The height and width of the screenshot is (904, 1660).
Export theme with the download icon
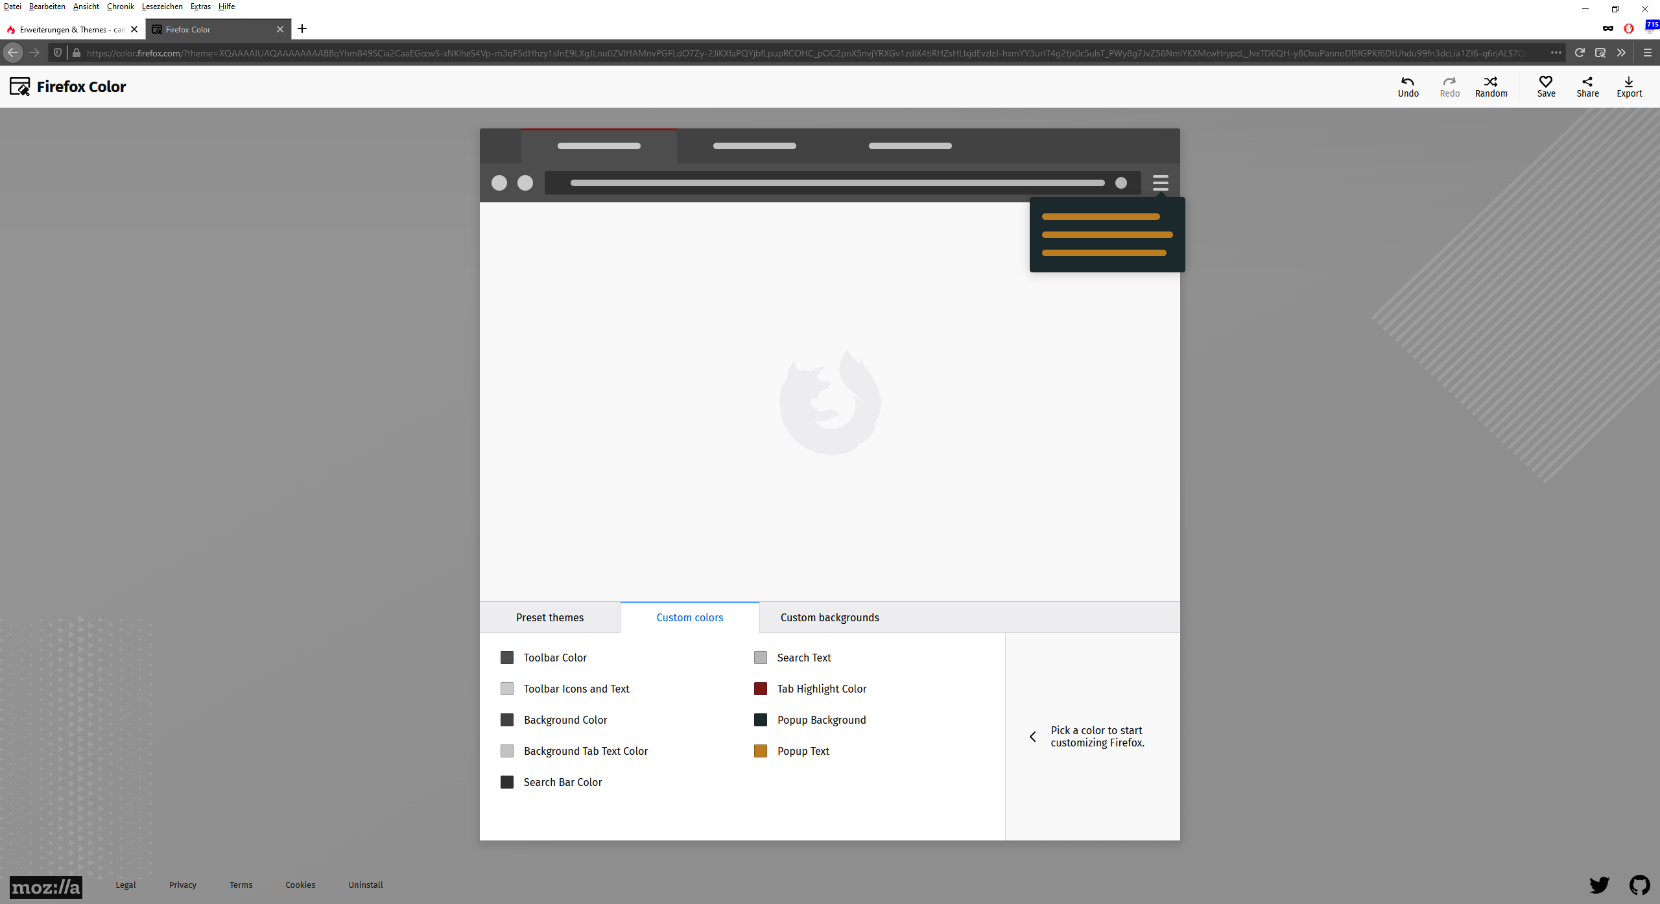(1629, 82)
